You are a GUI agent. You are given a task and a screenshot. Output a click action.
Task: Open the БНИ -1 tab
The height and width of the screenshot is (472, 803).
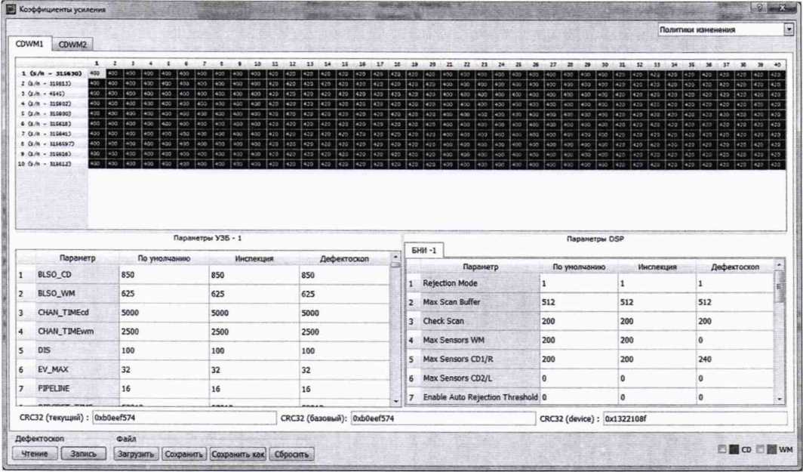[423, 251]
